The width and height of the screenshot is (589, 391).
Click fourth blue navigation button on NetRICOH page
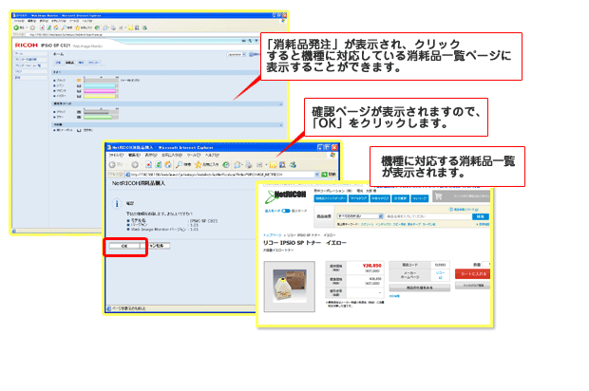pyautogui.click(x=400, y=198)
